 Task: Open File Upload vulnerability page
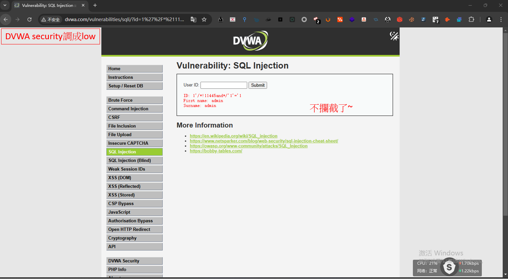click(134, 135)
